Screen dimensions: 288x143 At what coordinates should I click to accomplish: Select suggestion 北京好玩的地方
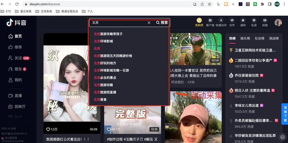105,63
